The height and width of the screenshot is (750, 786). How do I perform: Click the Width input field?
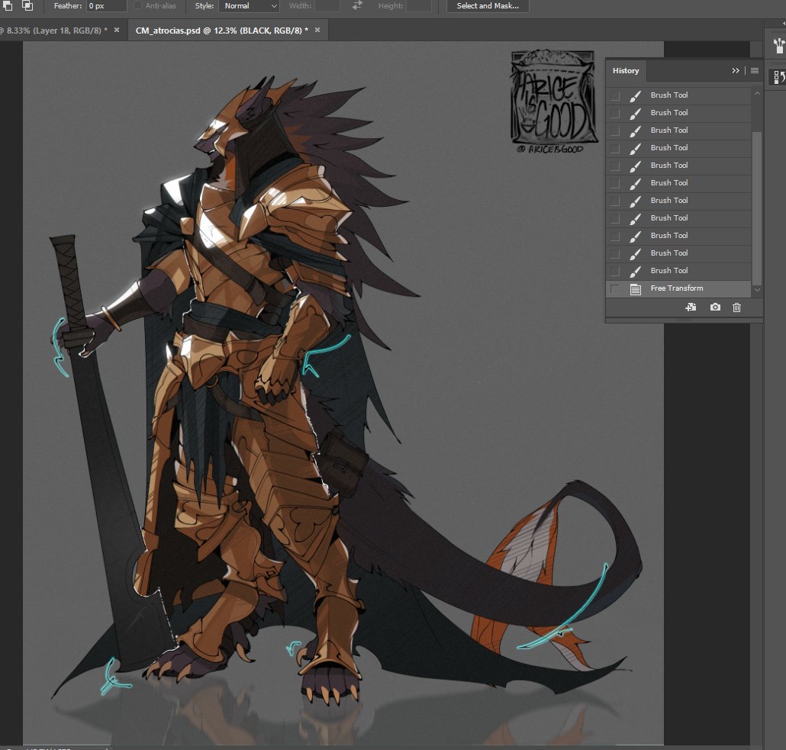[327, 6]
